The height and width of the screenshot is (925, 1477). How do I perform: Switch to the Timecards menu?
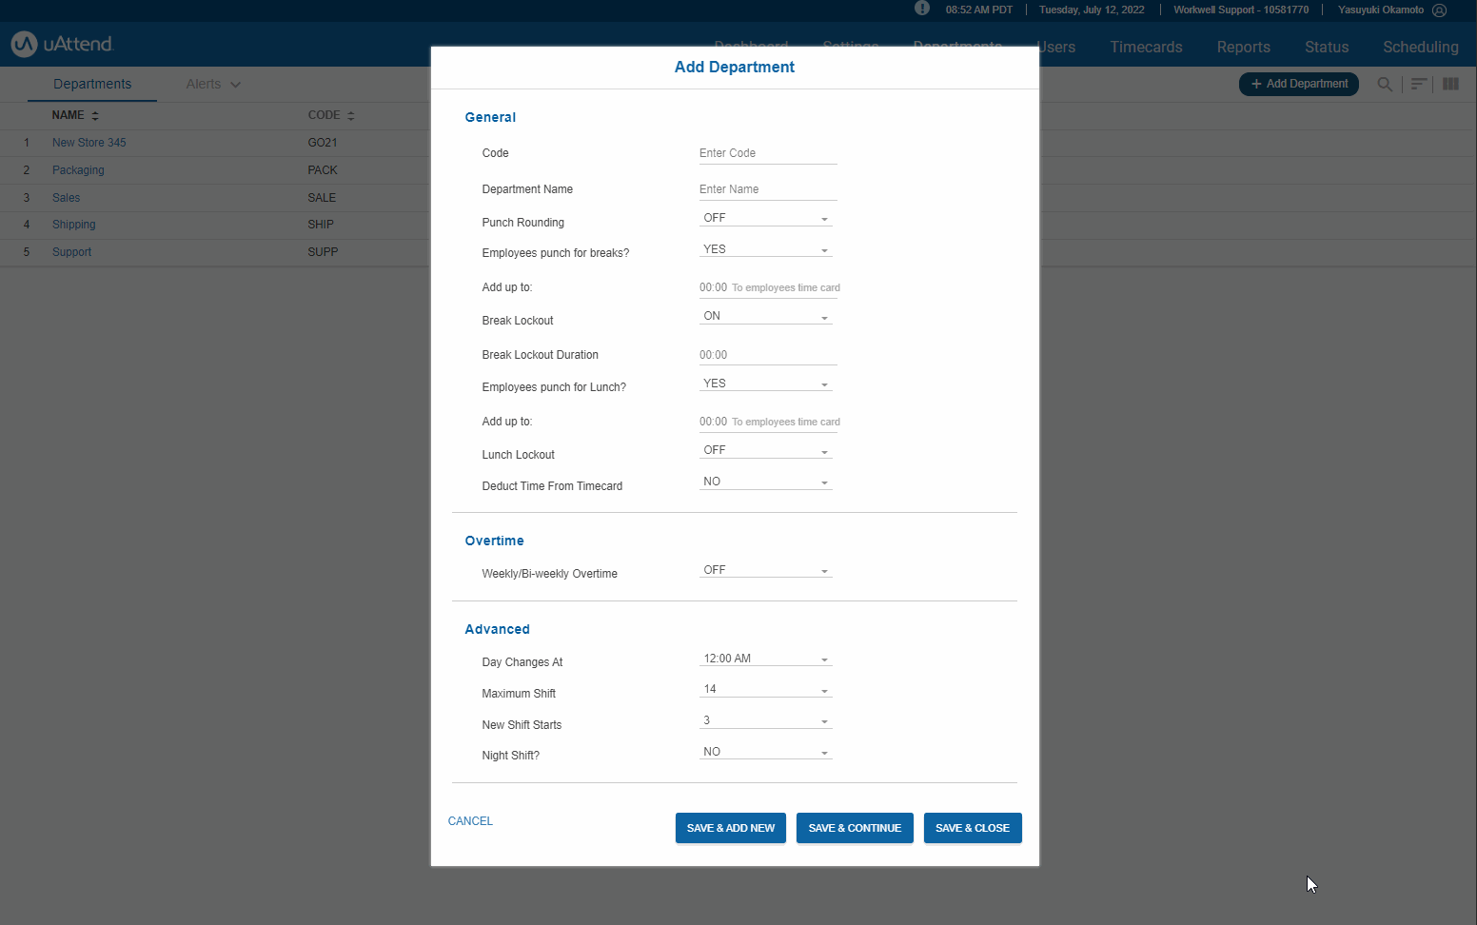tap(1146, 47)
